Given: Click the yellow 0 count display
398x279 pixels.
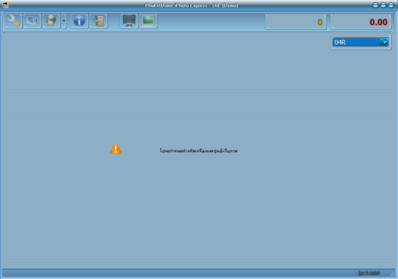Looking at the screenshot, I should [296, 22].
